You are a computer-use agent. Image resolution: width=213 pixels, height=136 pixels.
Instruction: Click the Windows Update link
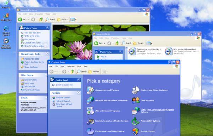pyautogui.click(x=62, y=97)
